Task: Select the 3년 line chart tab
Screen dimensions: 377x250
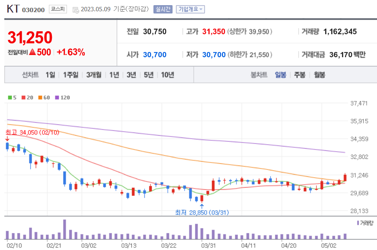Action: click(131, 75)
